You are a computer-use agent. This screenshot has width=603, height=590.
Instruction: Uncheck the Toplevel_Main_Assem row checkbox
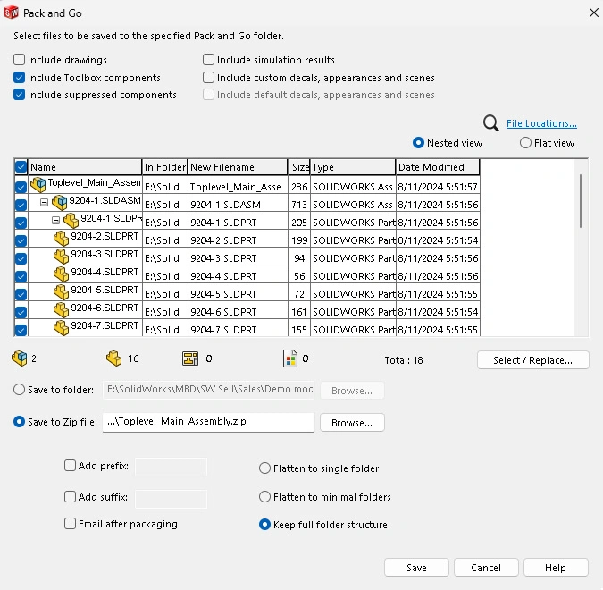21,187
